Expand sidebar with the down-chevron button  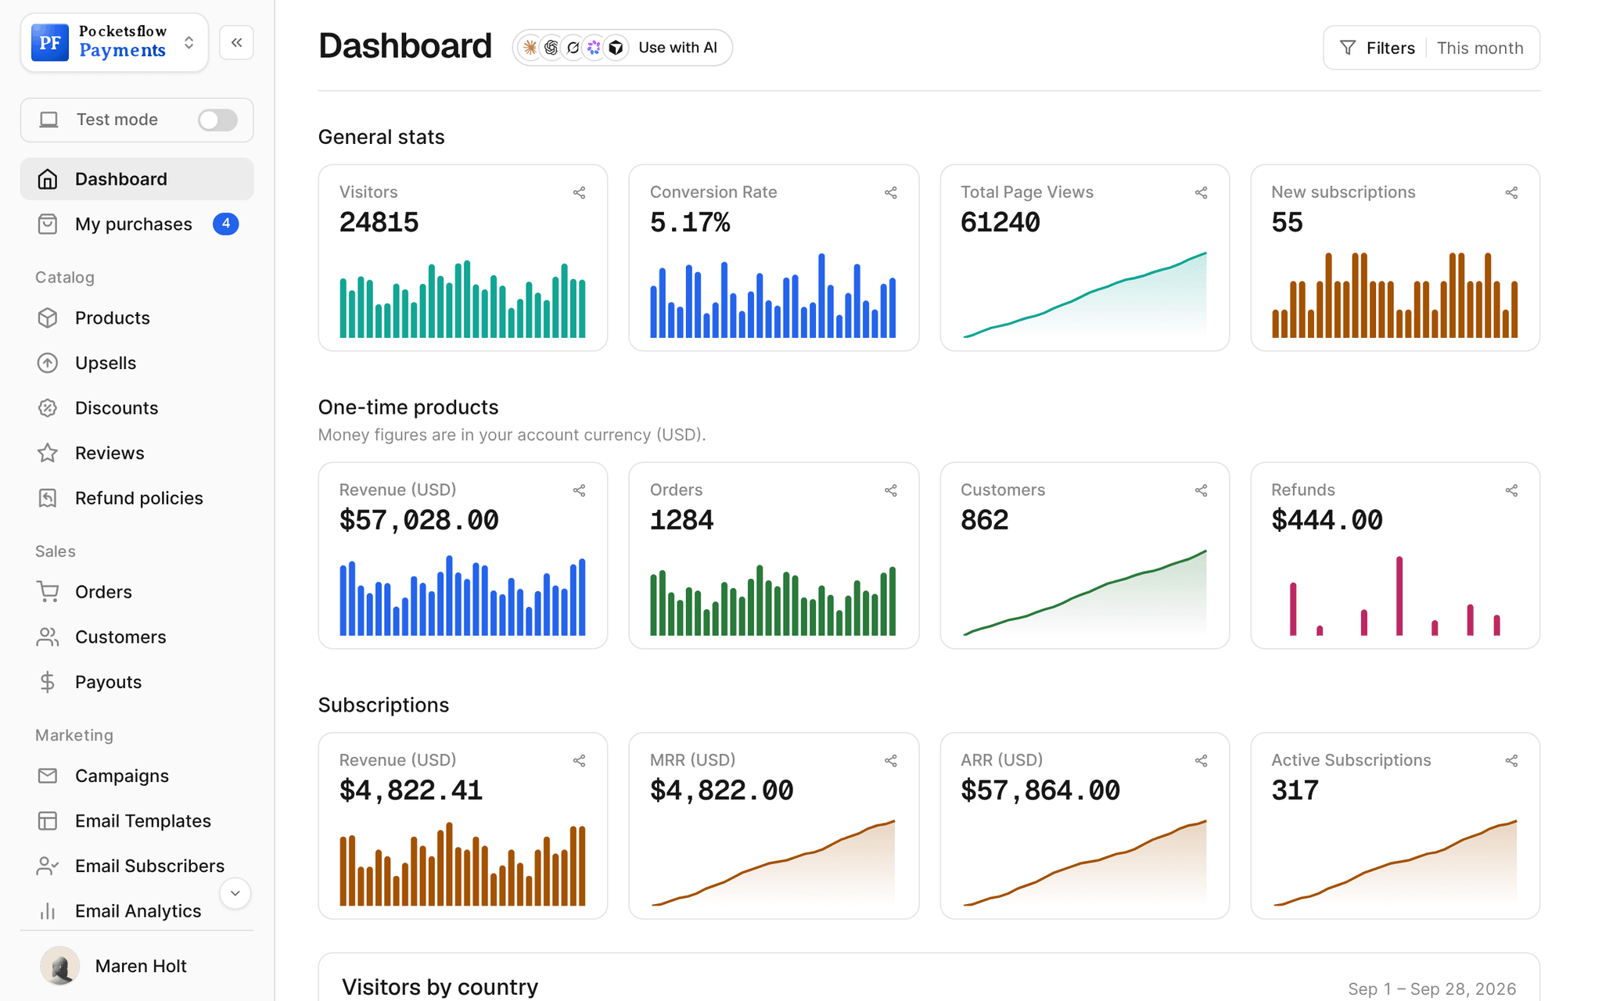click(x=235, y=893)
